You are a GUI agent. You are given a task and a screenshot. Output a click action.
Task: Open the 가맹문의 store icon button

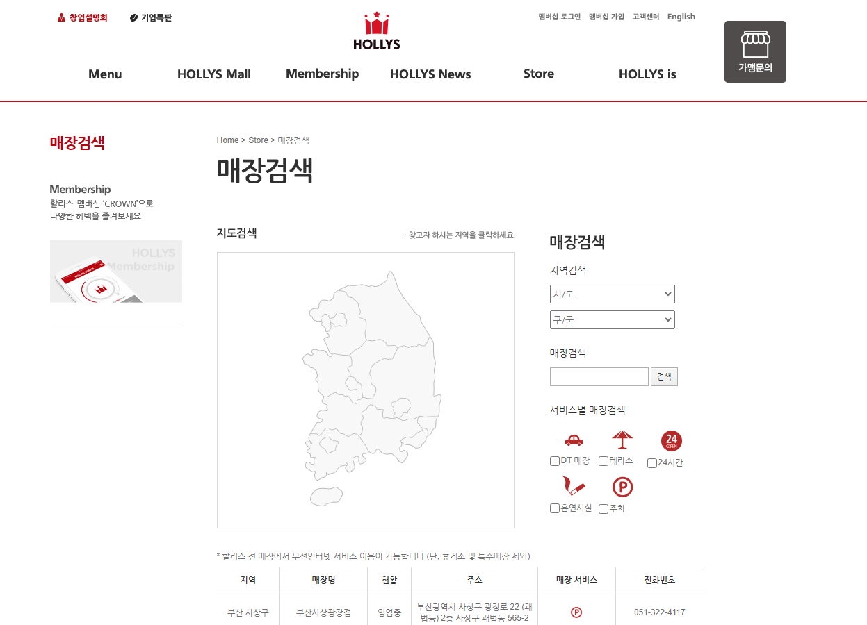tap(755, 51)
